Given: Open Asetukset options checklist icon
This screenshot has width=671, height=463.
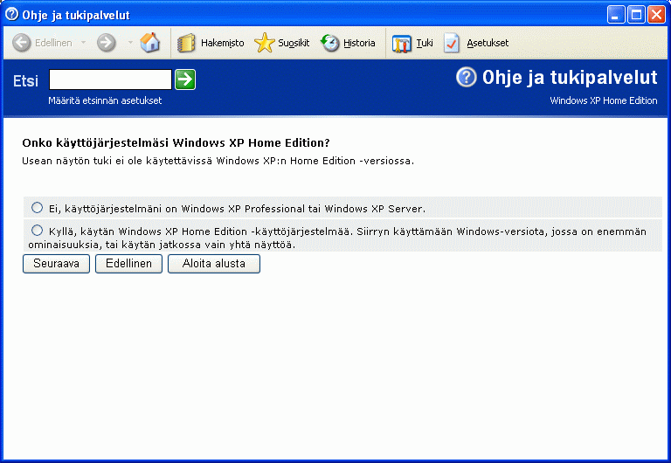Looking at the screenshot, I should (452, 43).
